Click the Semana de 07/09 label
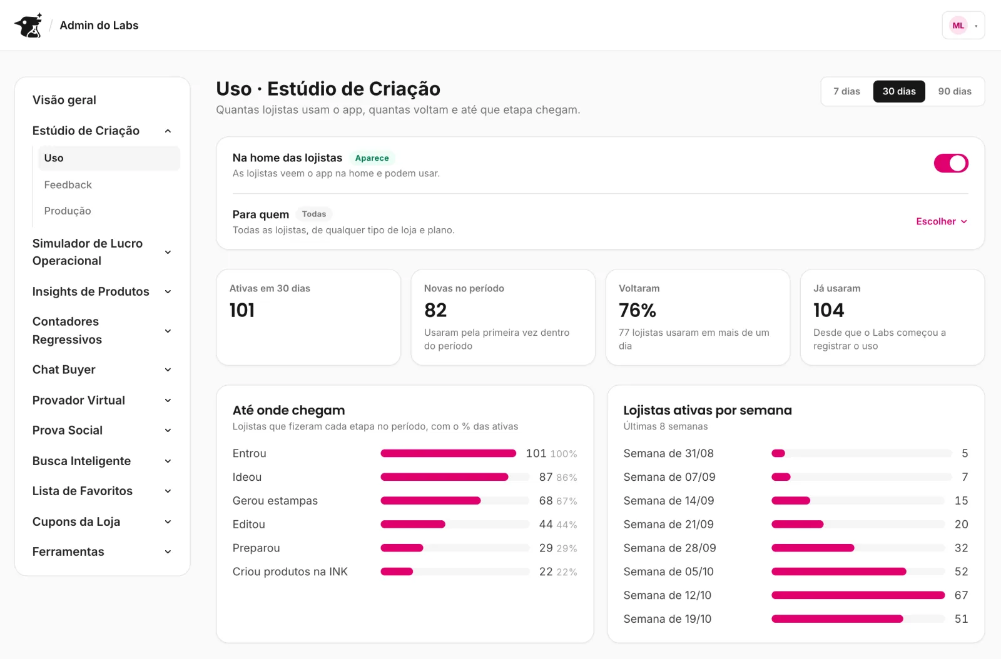The image size is (1001, 659). [x=669, y=477]
